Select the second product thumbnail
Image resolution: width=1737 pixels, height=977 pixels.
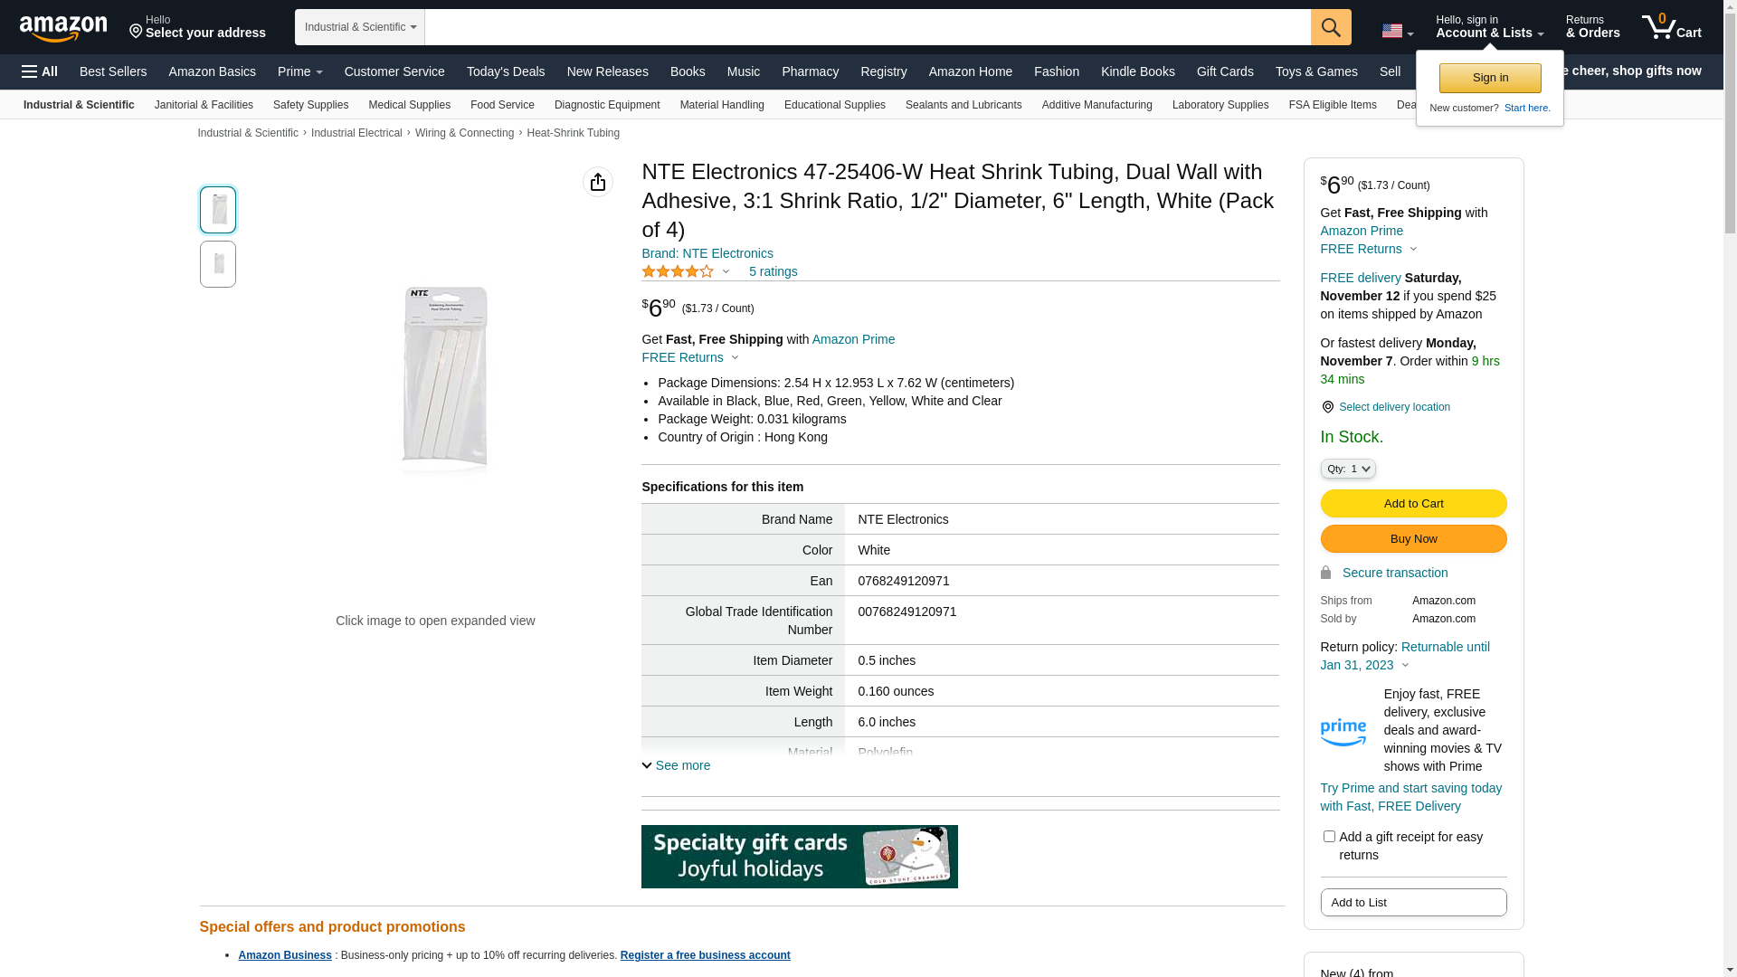218,264
